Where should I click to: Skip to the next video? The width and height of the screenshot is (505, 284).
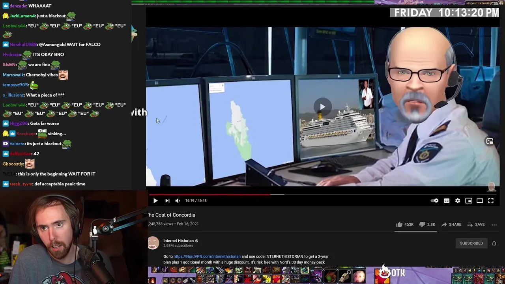[x=167, y=200]
